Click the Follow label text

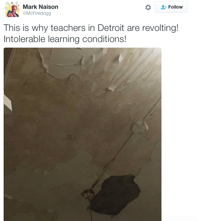pyautogui.click(x=175, y=7)
